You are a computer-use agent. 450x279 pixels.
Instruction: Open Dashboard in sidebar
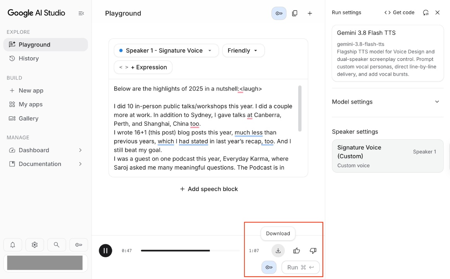coord(34,150)
